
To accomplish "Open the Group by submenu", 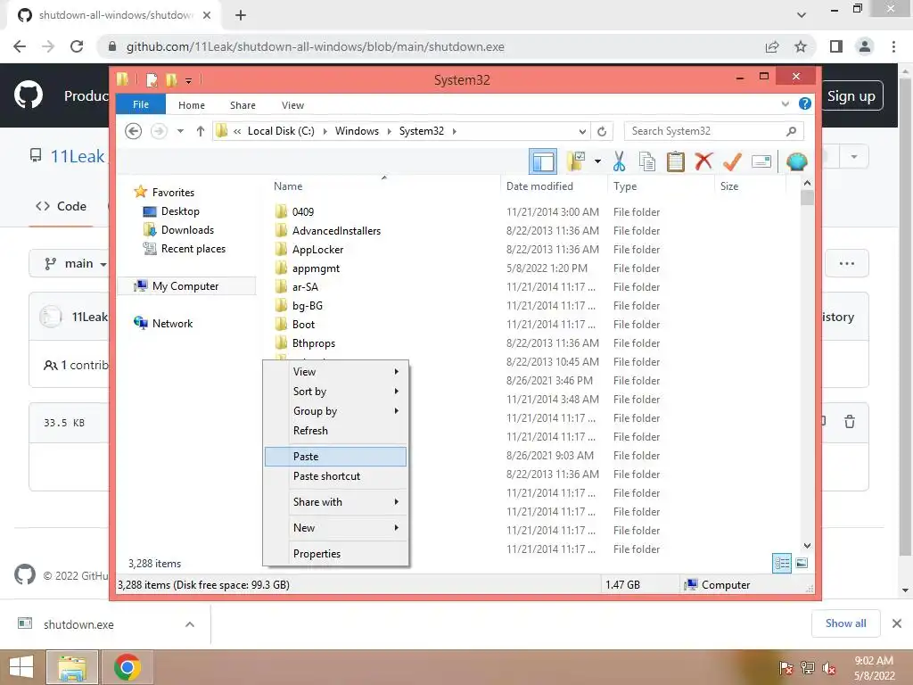I will [335, 410].
